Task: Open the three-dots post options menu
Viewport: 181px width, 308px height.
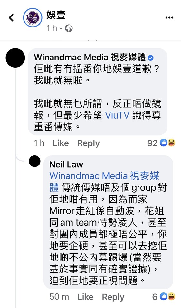Action: click(169, 18)
